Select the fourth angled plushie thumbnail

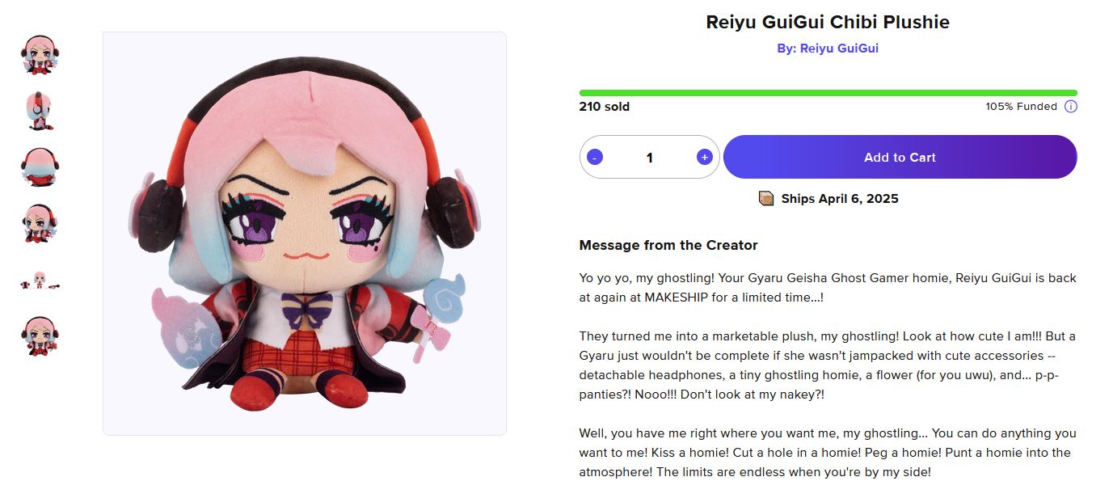tap(40, 224)
